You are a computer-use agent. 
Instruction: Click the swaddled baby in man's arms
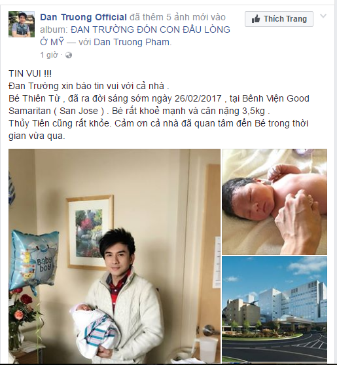click(x=95, y=330)
